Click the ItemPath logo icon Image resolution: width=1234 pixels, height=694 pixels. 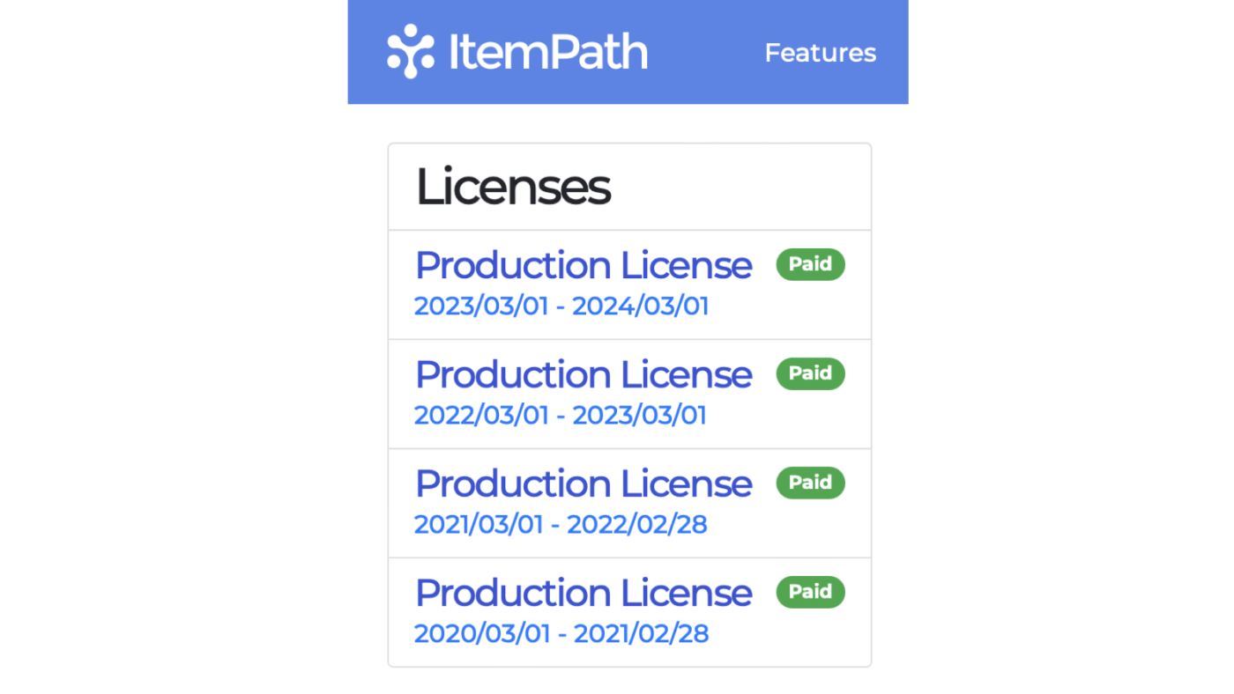(x=411, y=51)
